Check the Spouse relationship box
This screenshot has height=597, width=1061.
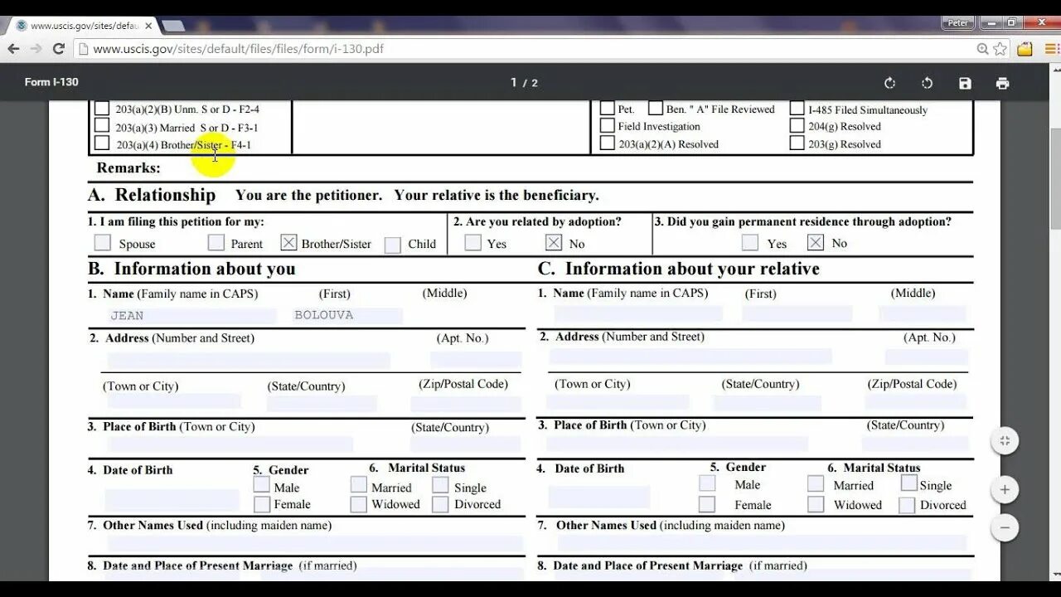pos(102,243)
